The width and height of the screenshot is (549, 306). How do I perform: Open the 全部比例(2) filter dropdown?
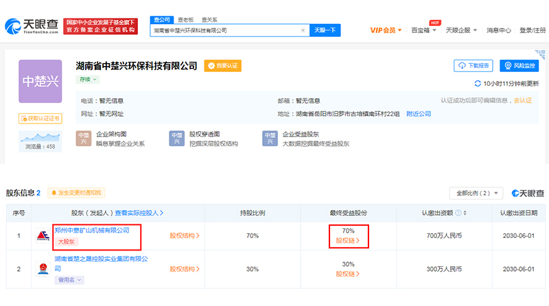pos(476,193)
